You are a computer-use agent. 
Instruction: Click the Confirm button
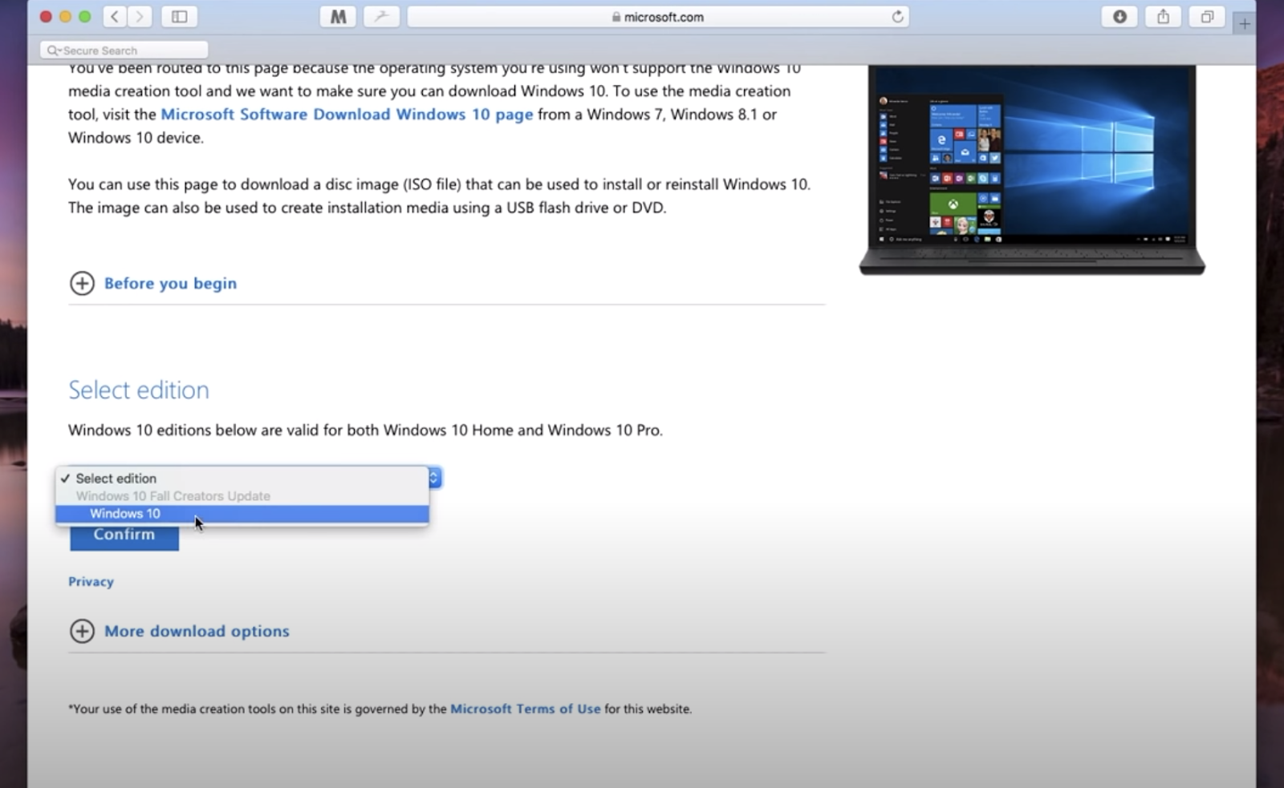tap(124, 536)
